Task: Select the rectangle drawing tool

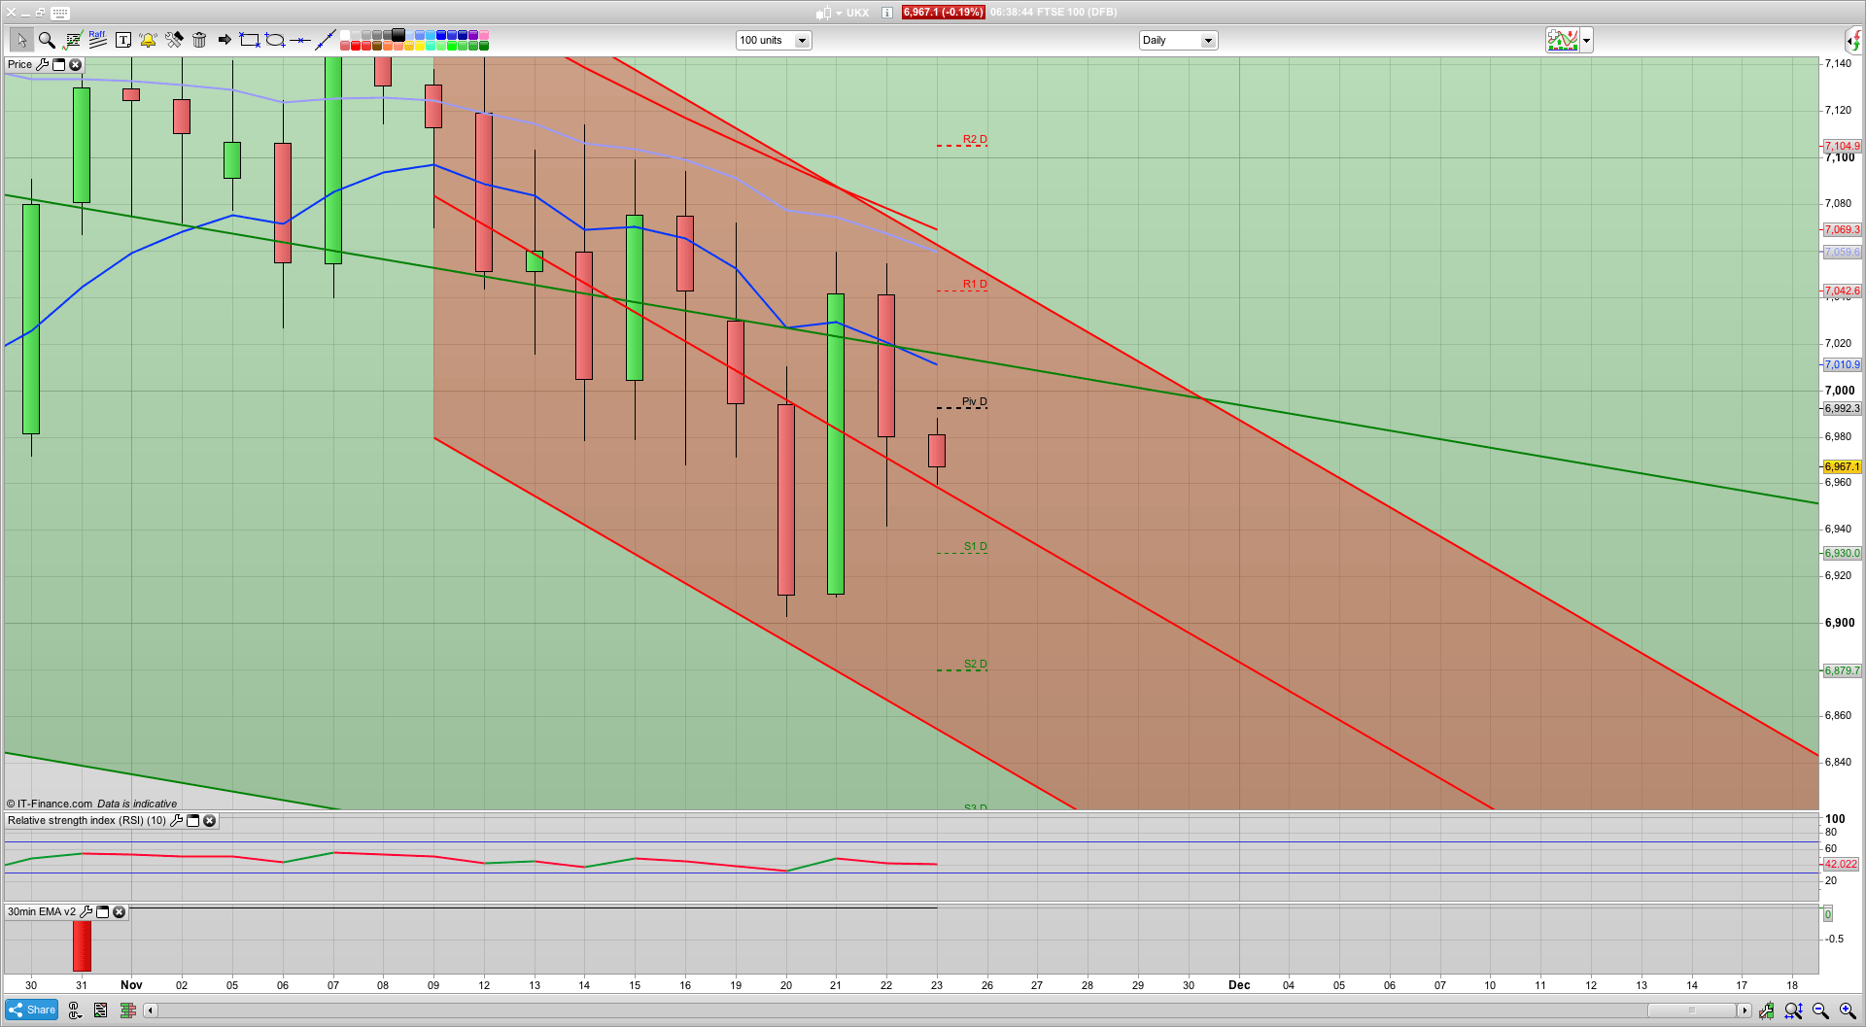Action: point(249,40)
